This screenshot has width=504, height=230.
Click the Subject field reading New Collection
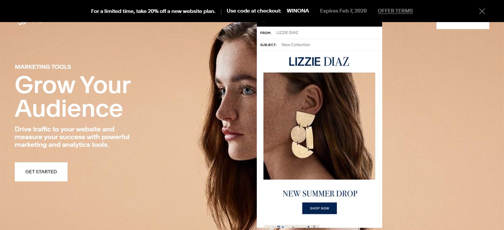[x=319, y=45]
